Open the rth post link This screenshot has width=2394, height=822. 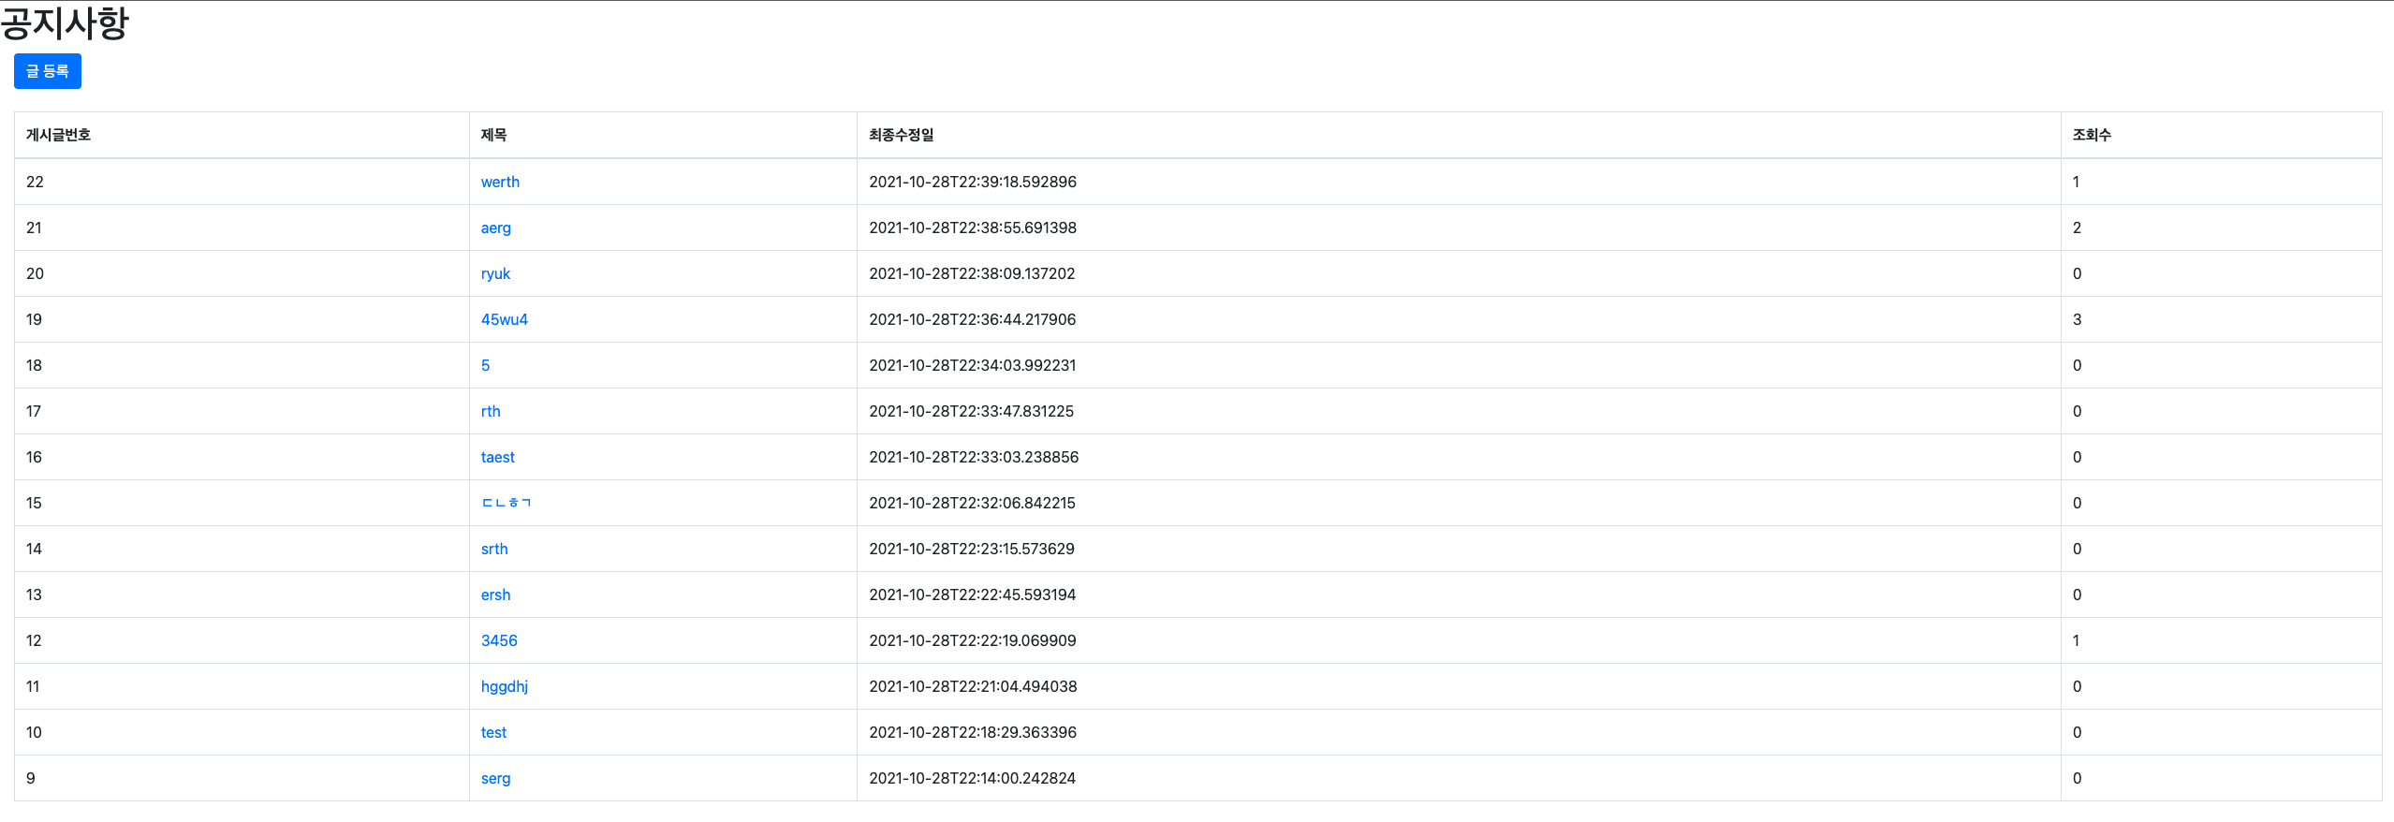[x=491, y=411]
